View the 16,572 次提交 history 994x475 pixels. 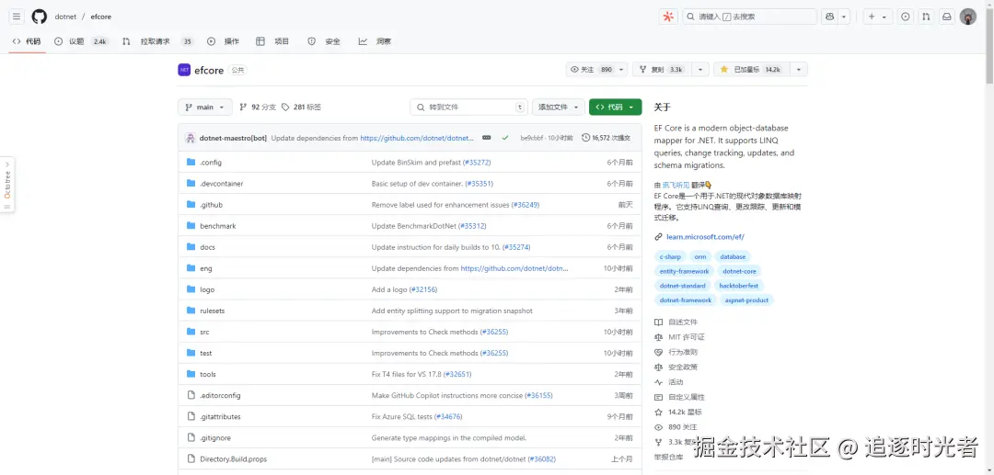click(606, 137)
